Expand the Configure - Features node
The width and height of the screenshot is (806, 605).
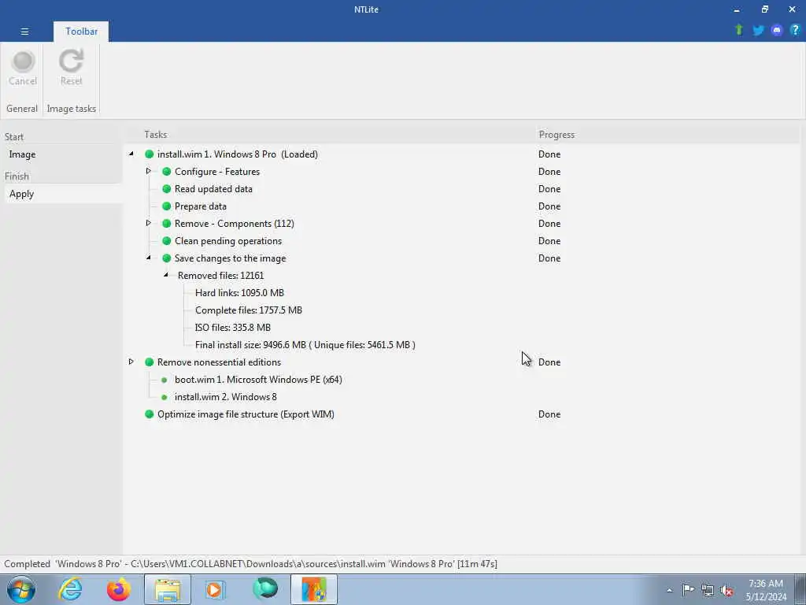click(x=148, y=171)
